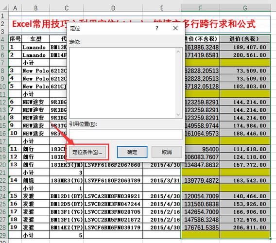Image resolution: width=276 pixels, height=243 pixels.
Task: Click cell LSVPF6180F2063789
Action: 113,180
